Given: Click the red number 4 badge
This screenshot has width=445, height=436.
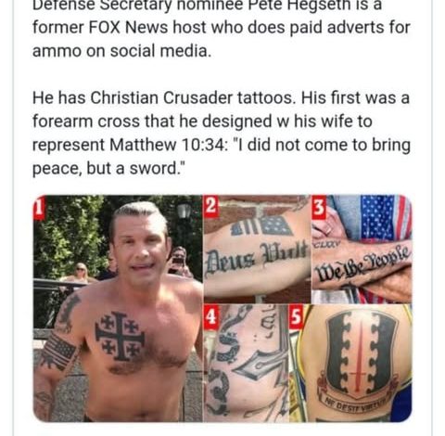Looking at the screenshot, I should coord(211,316).
